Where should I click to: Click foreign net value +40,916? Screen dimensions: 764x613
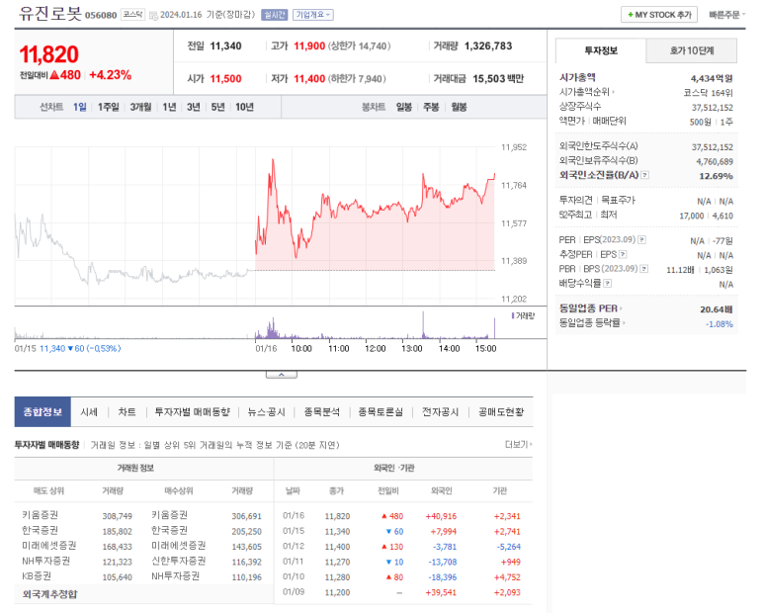pos(441,516)
